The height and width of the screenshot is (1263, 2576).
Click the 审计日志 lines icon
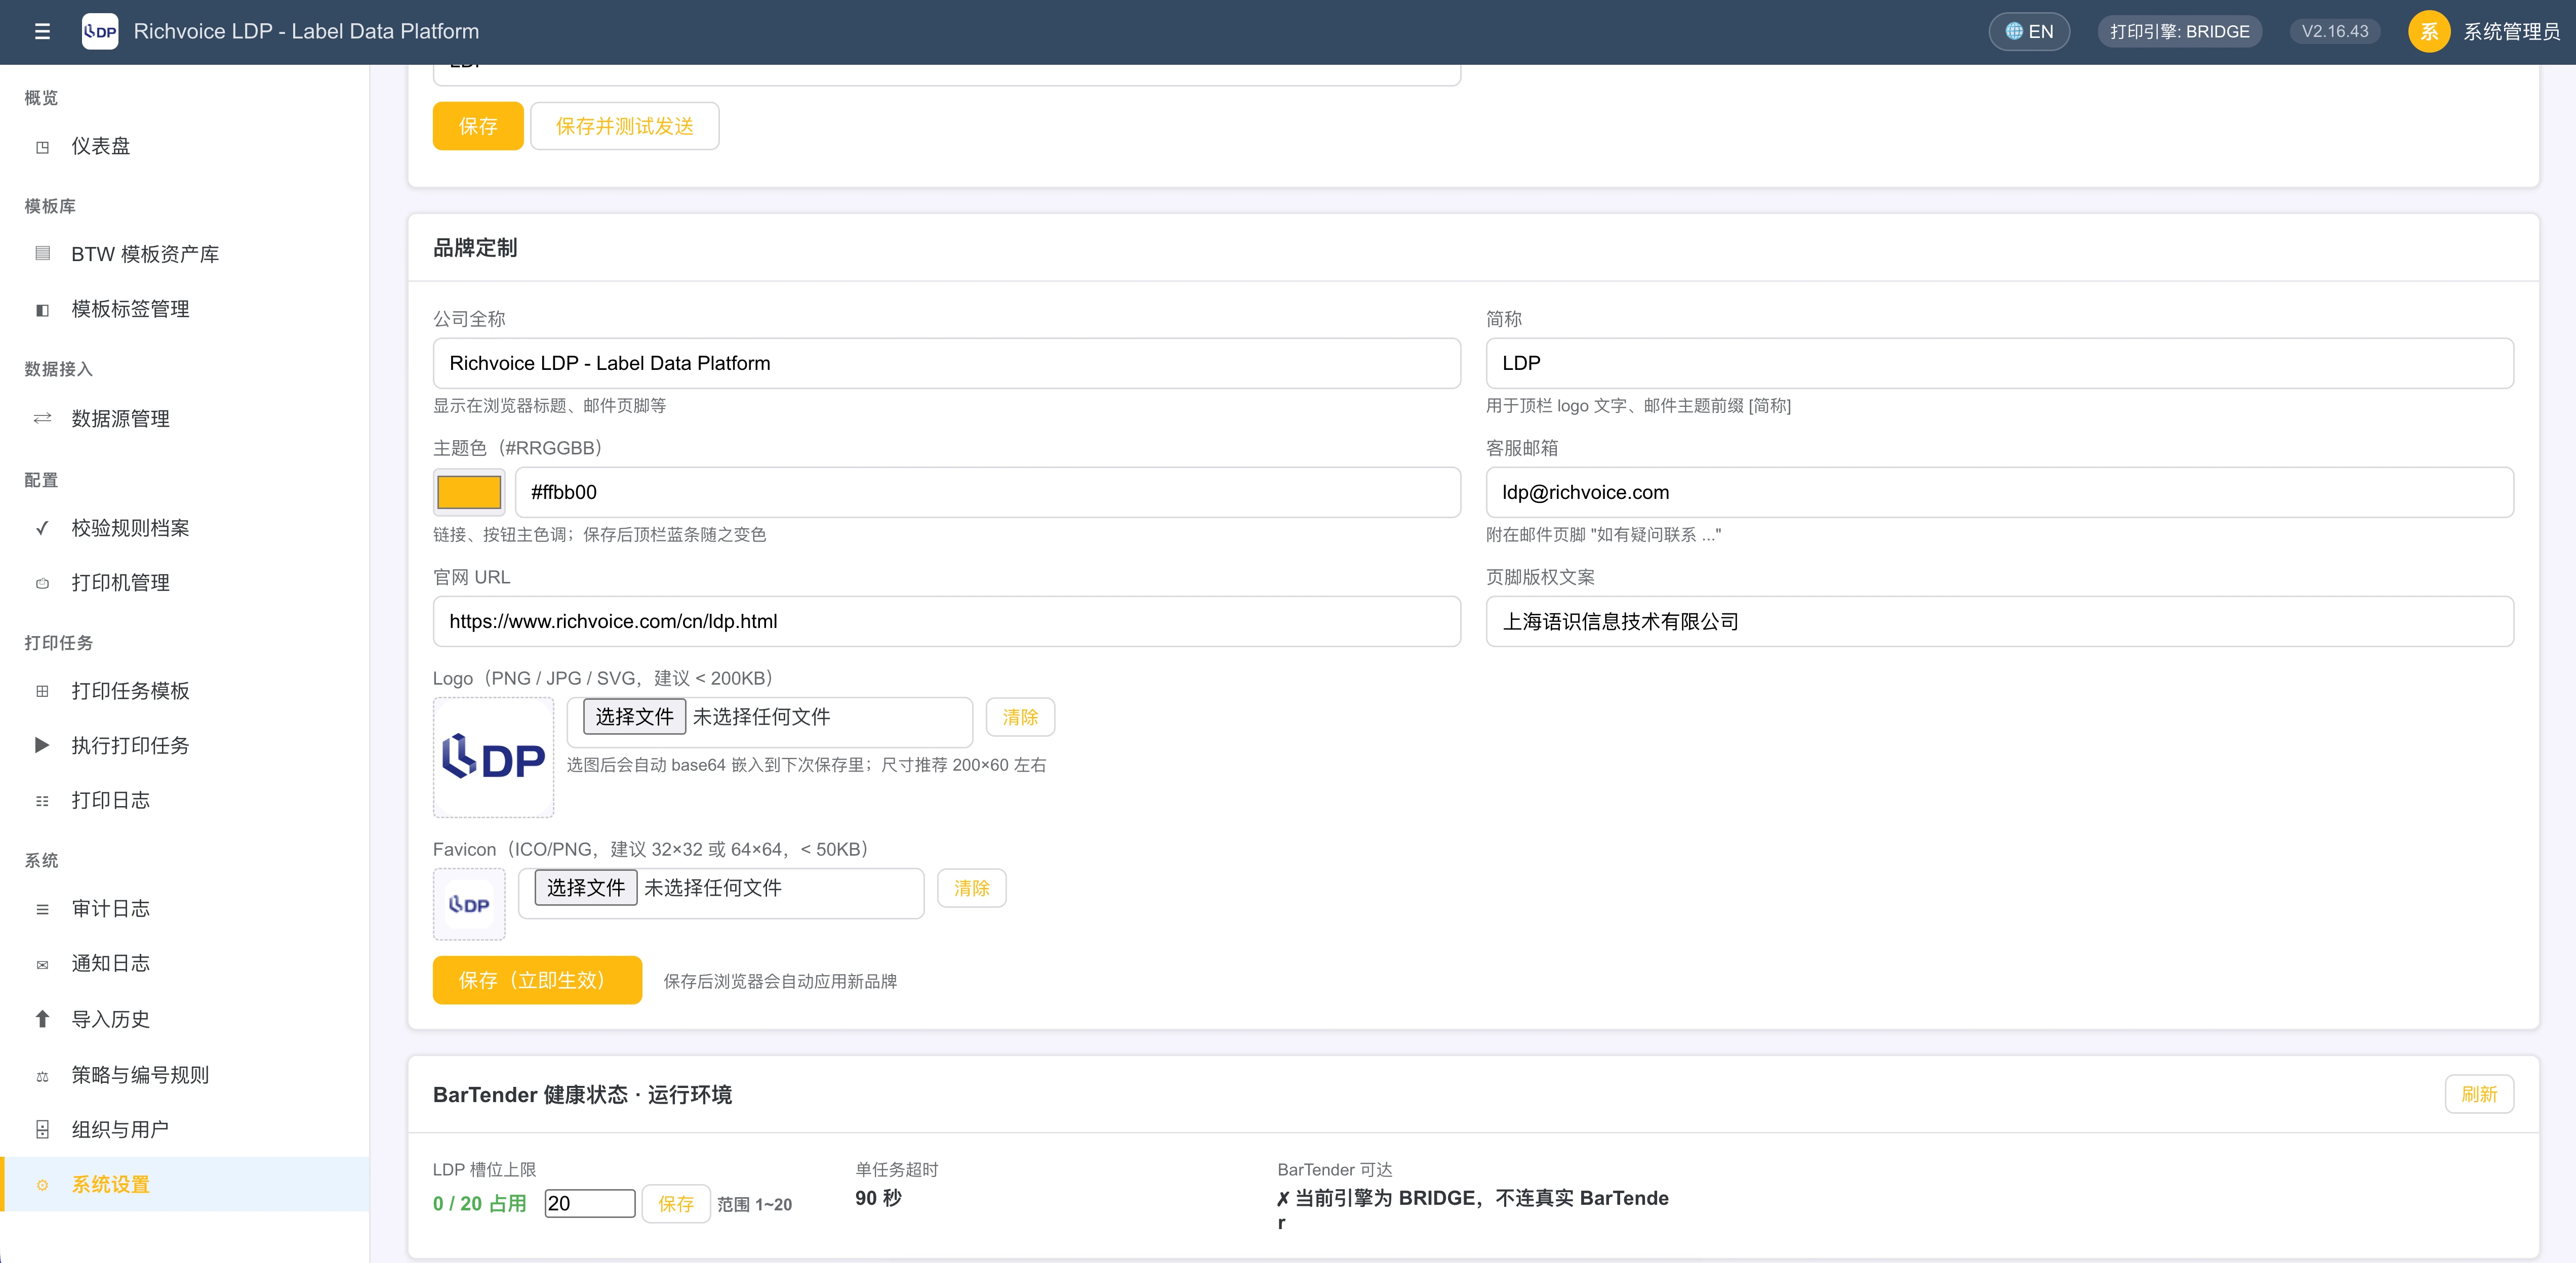click(x=42, y=909)
